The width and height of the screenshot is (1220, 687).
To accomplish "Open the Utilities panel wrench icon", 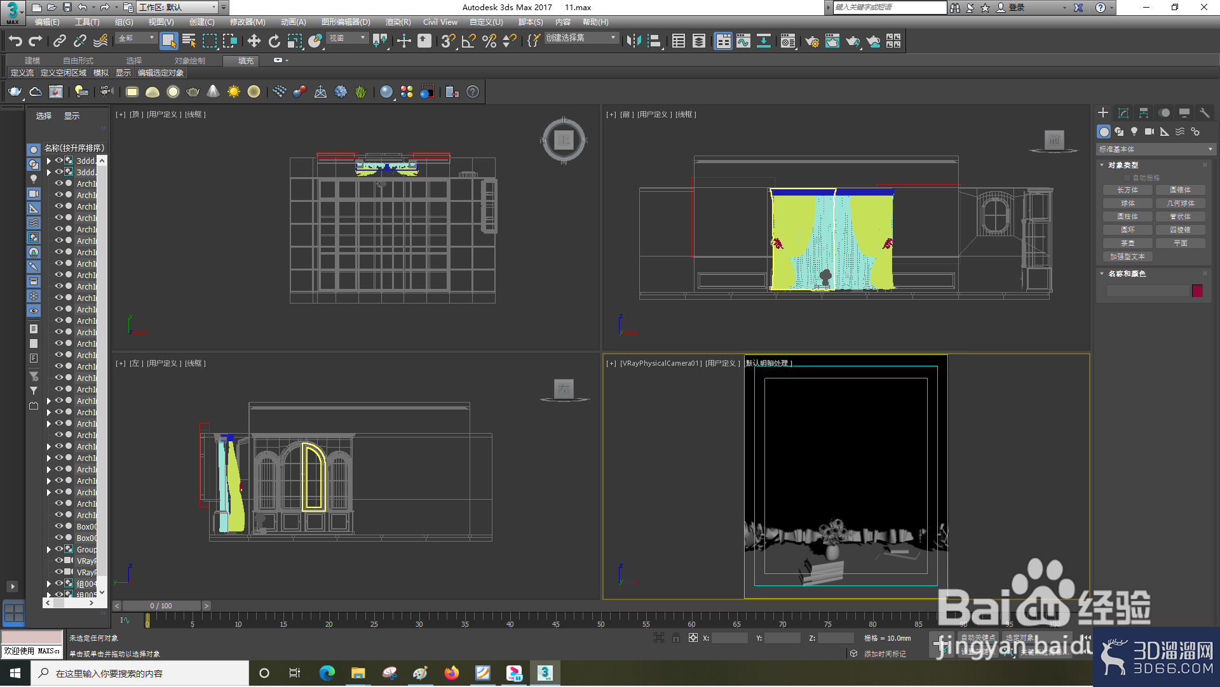I will [x=1205, y=112].
